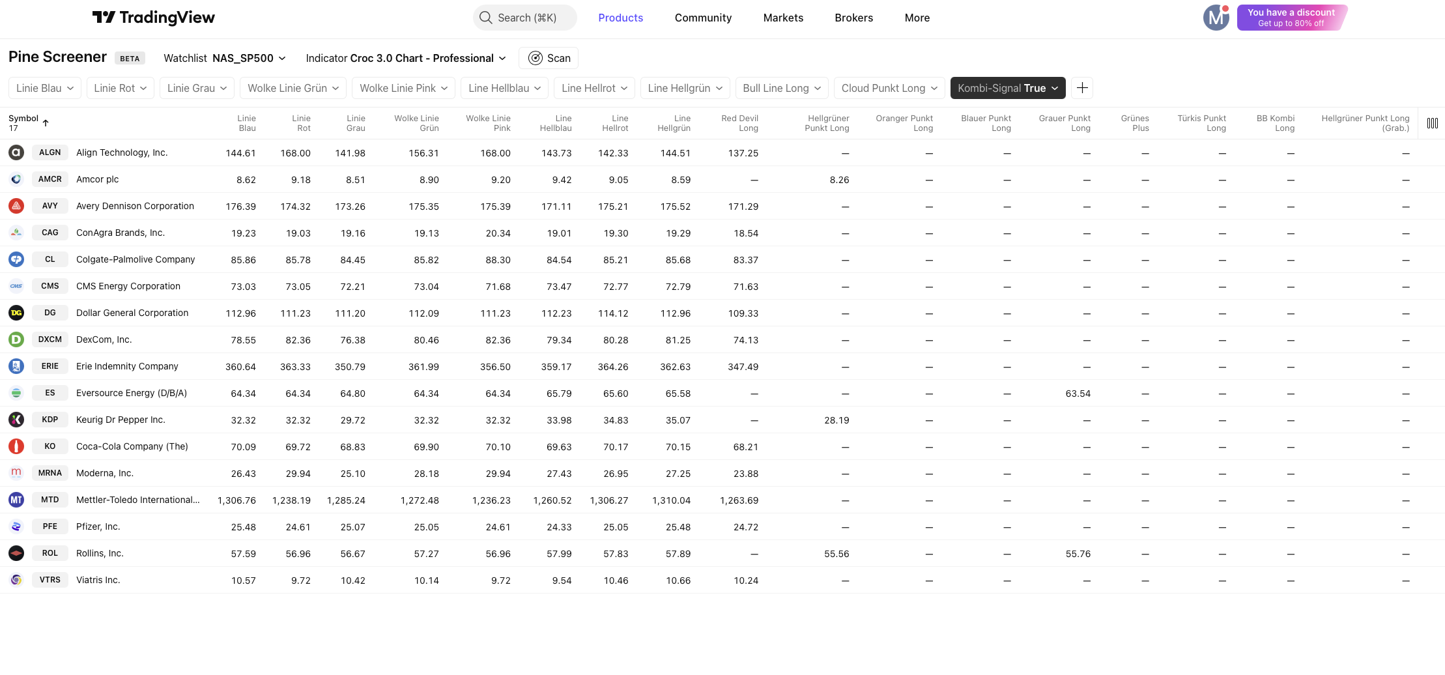Open the Markets menu

click(x=783, y=18)
